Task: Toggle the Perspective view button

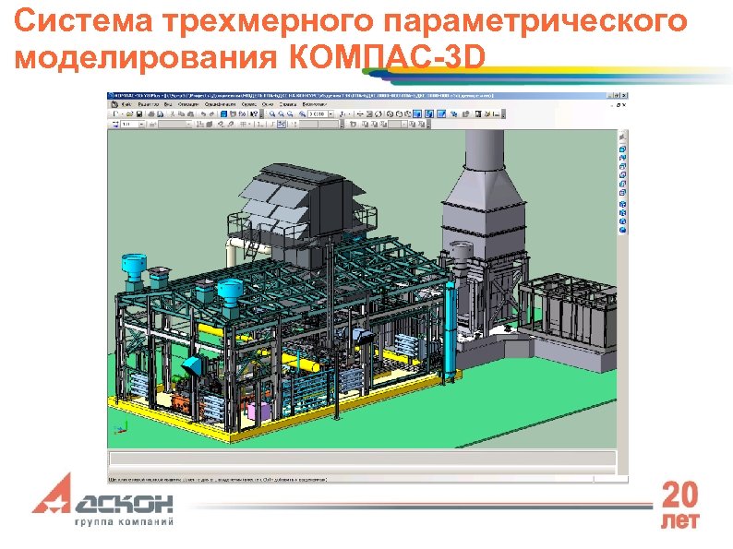Action: (x=441, y=114)
